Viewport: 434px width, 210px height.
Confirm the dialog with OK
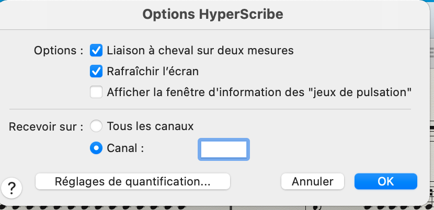click(385, 181)
